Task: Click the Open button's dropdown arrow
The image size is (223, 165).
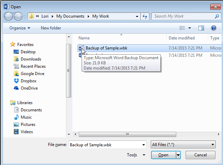Action: click(178, 155)
